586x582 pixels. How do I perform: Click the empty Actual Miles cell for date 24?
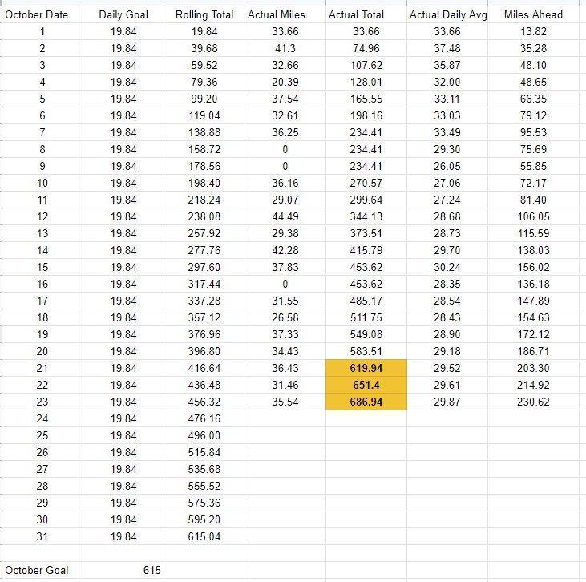[x=285, y=418]
